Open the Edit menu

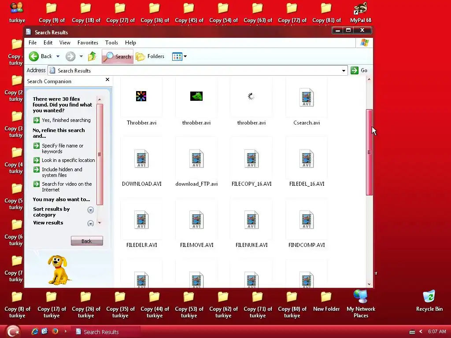pos(48,43)
